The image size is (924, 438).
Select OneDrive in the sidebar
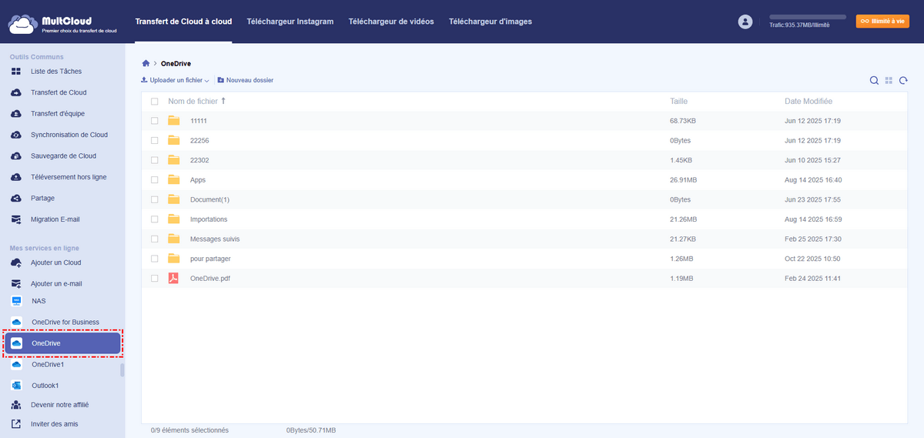pos(62,343)
